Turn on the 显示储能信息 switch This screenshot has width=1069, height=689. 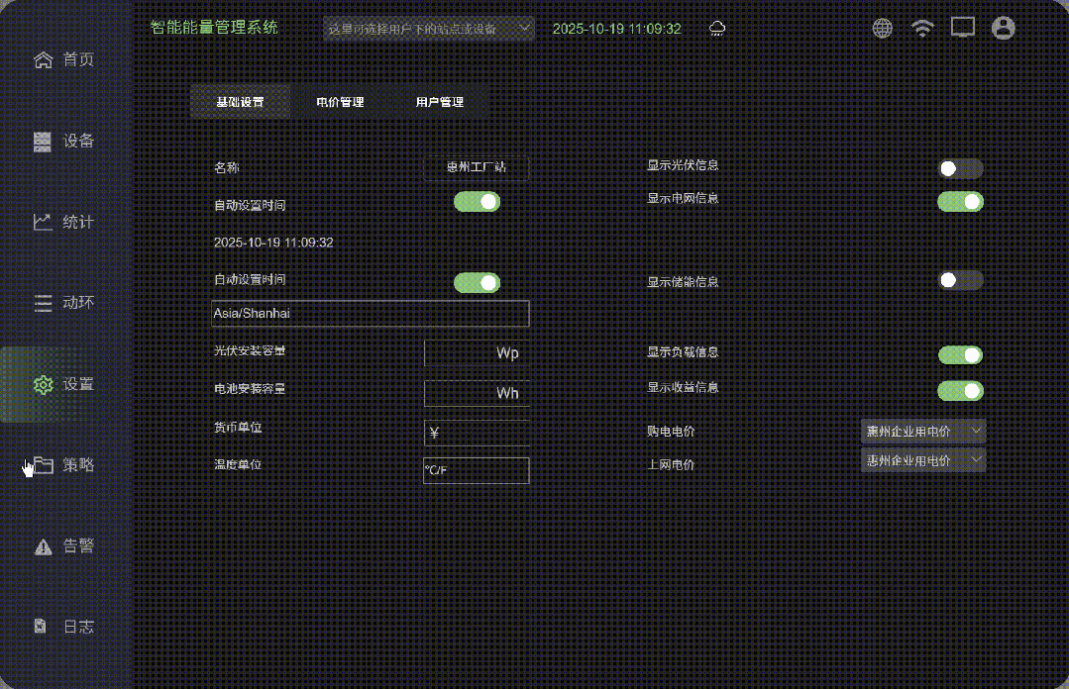click(x=959, y=280)
